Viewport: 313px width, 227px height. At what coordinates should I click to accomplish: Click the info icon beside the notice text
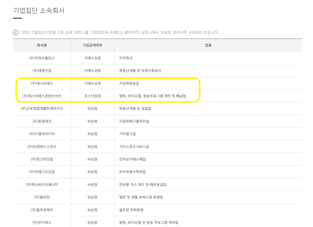[x=16, y=32]
